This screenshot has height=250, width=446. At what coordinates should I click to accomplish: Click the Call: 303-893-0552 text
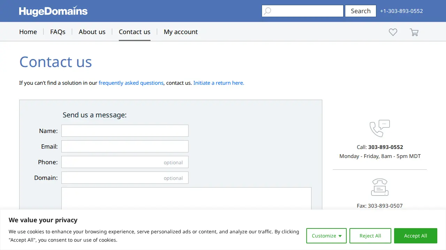click(x=380, y=147)
